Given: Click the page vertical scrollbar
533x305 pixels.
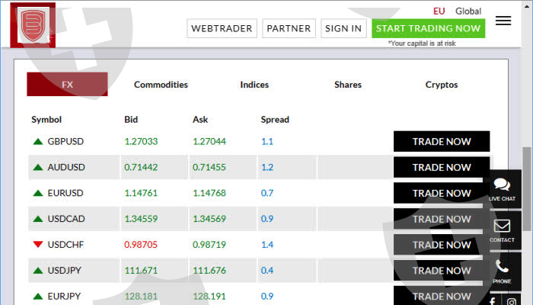Looking at the screenshot, I should (526, 187).
